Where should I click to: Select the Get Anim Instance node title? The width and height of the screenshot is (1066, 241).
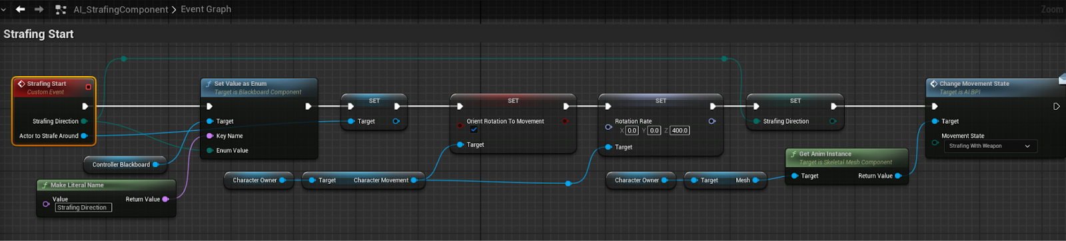coord(825,154)
